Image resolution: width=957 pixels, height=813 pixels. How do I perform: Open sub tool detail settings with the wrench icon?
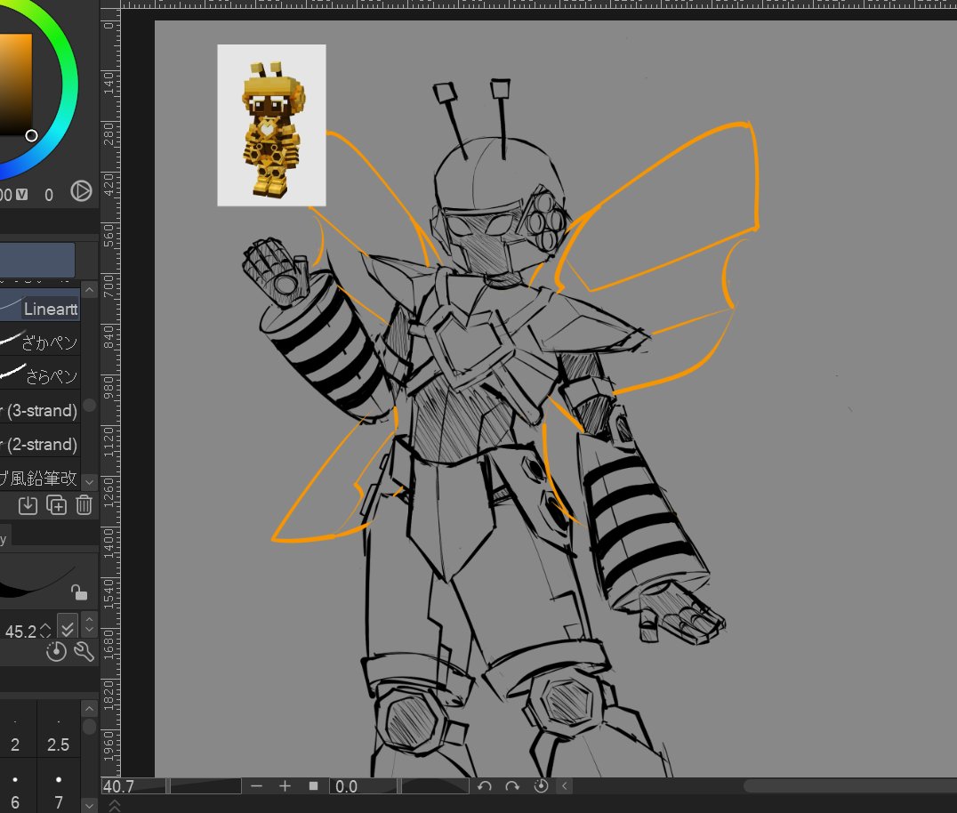[x=84, y=651]
